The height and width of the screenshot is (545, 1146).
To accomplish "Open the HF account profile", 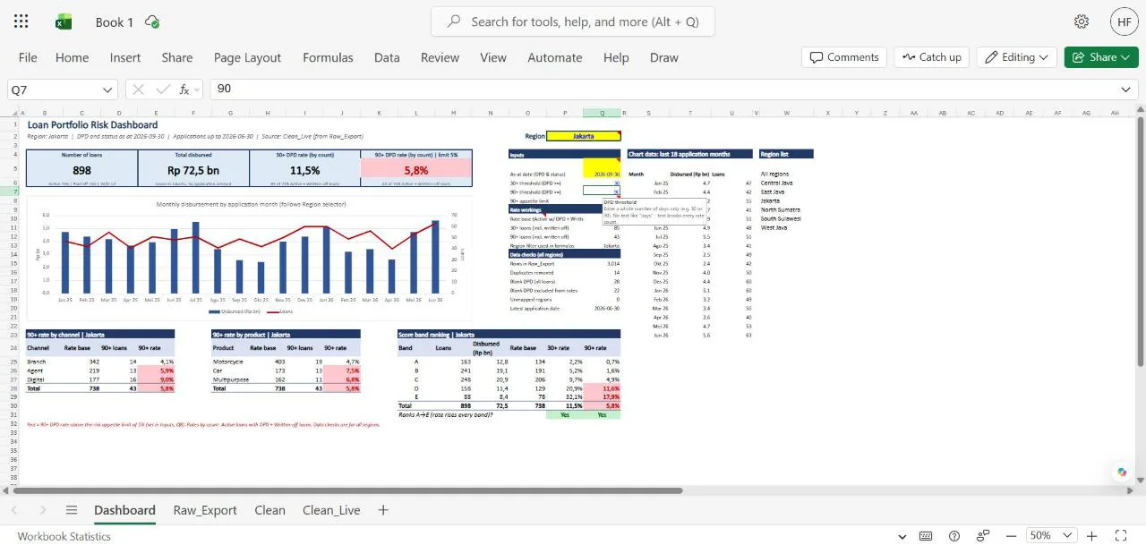I will coord(1125,21).
